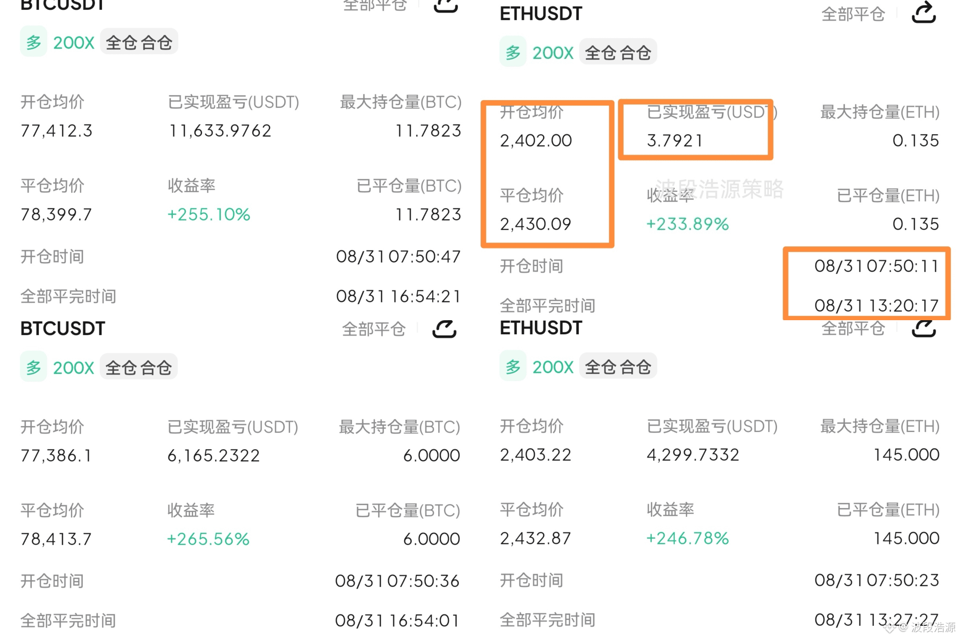
Task: Open the lower BTCUSDT pair title
Action: point(63,329)
